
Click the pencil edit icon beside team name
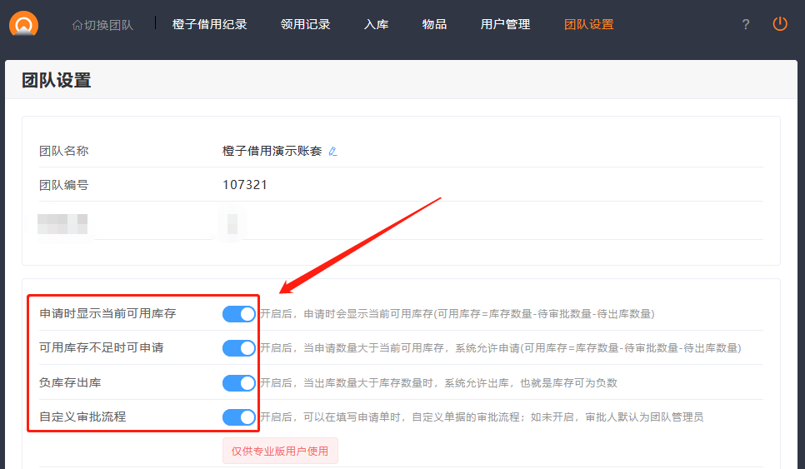coord(333,152)
